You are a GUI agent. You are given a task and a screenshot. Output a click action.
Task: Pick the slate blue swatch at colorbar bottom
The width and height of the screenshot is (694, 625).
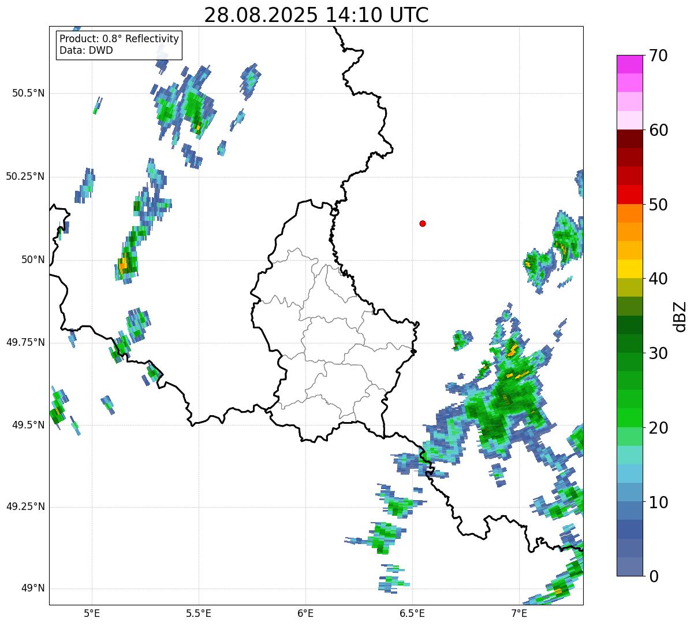(x=630, y=566)
